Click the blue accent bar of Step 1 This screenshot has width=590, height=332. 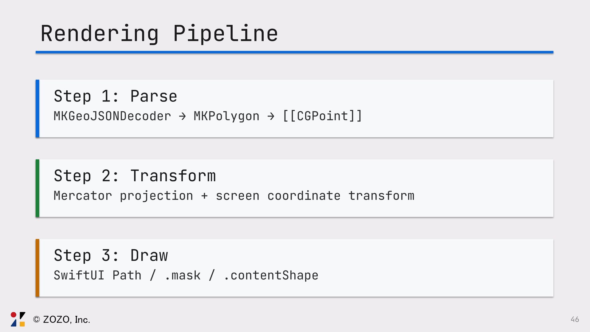click(37, 109)
